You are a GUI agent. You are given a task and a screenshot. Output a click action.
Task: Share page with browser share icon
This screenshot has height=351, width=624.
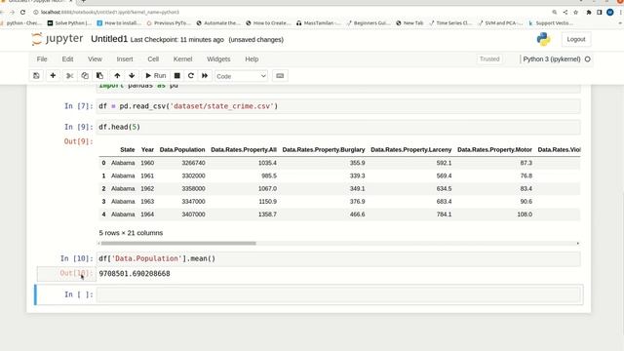pos(565,13)
